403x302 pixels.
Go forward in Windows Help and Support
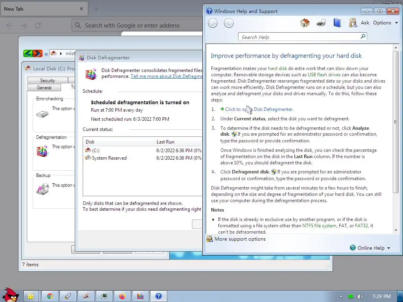(229, 23)
